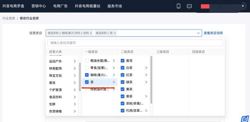Expand 运动户外 category arrow
The width and height of the screenshot is (250, 122).
(x=74, y=61)
